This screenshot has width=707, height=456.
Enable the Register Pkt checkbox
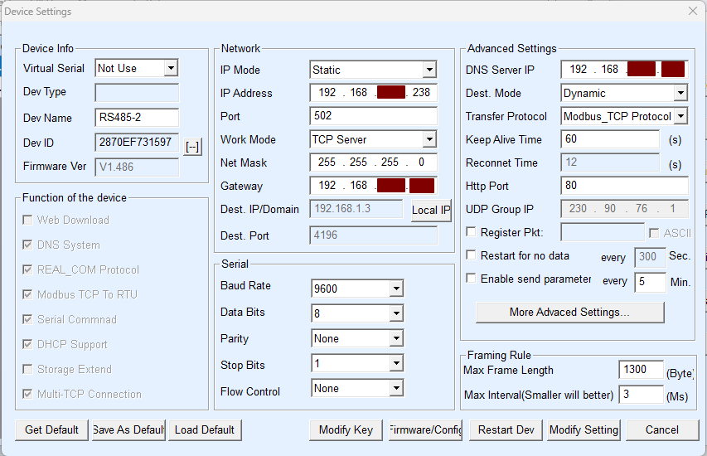[472, 232]
